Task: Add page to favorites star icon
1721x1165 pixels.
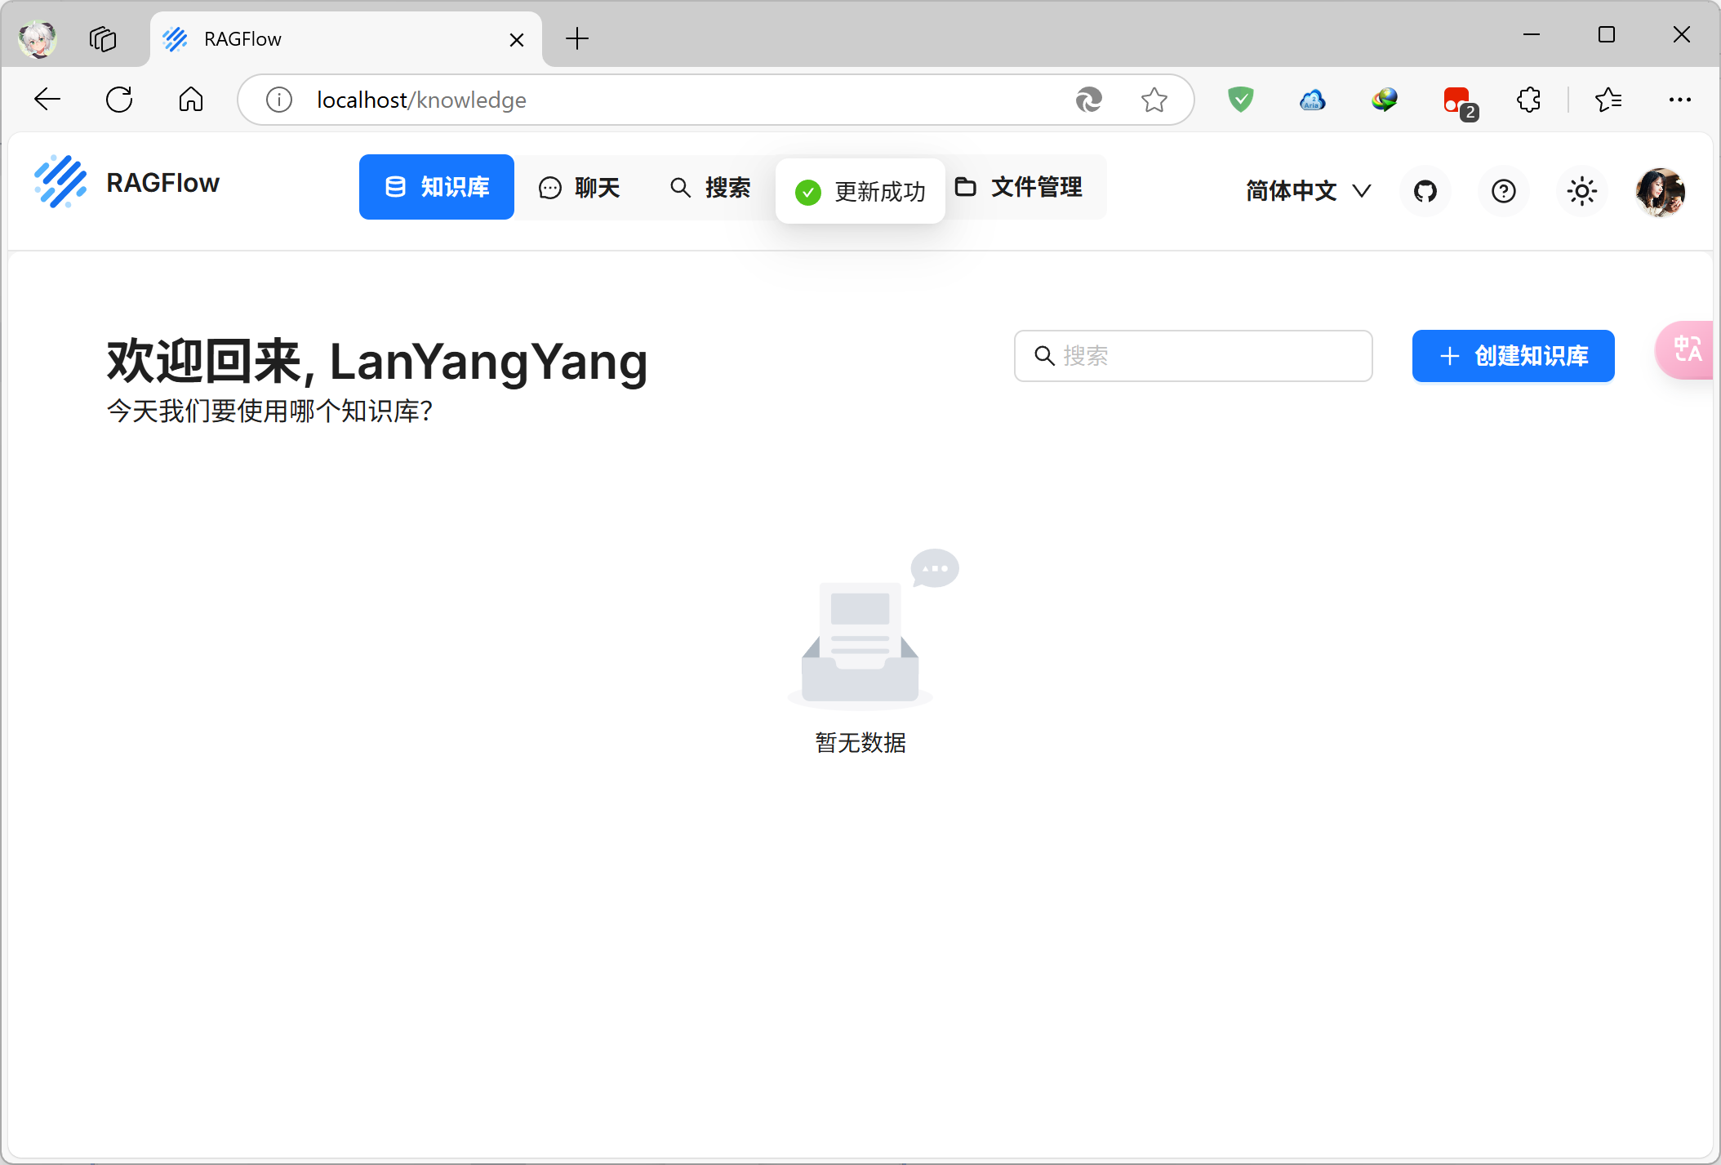Action: click(1154, 100)
